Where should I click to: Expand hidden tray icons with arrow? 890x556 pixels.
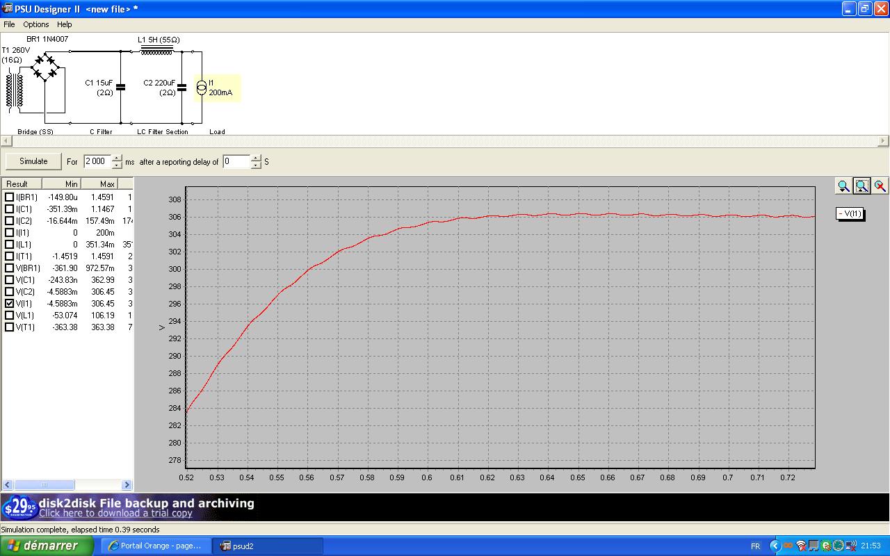pos(775,546)
